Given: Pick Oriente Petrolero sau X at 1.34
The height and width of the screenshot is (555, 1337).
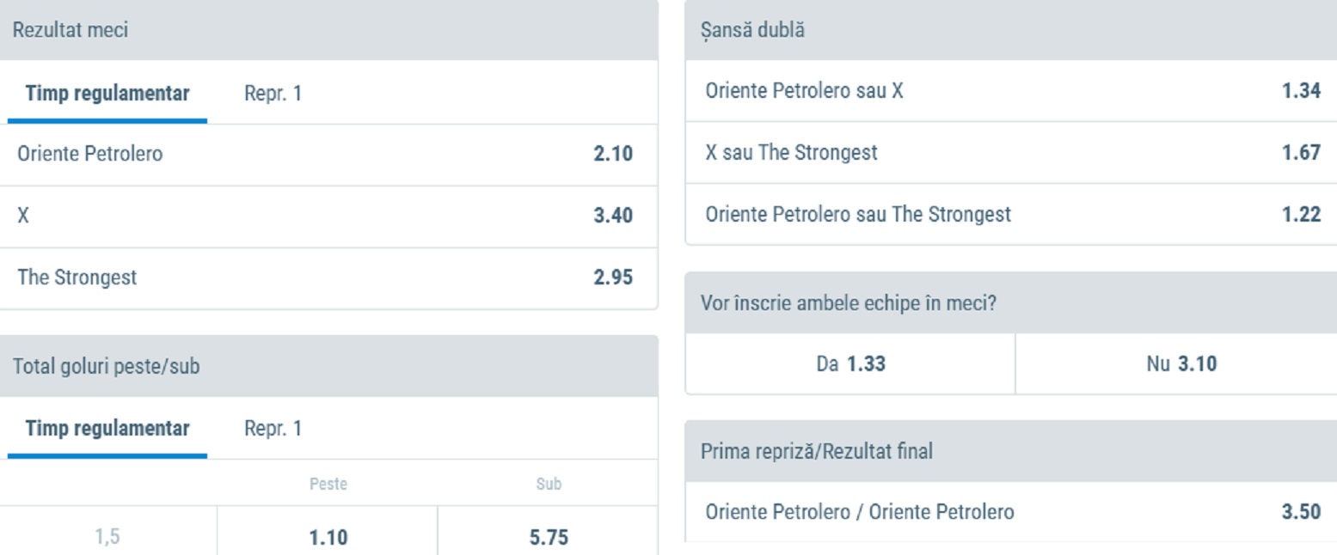Looking at the screenshot, I should tap(1011, 91).
